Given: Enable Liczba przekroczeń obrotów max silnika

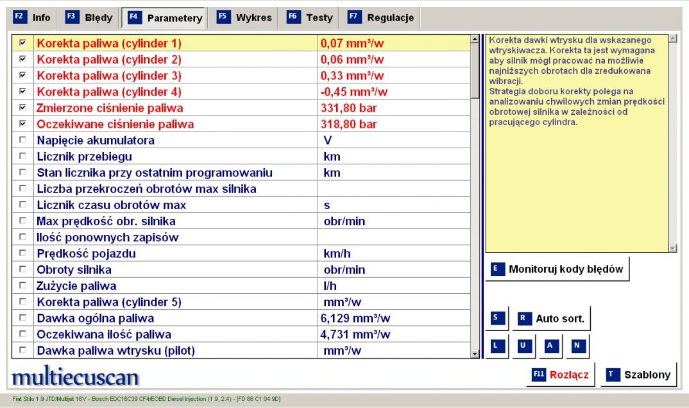Looking at the screenshot, I should 22,189.
